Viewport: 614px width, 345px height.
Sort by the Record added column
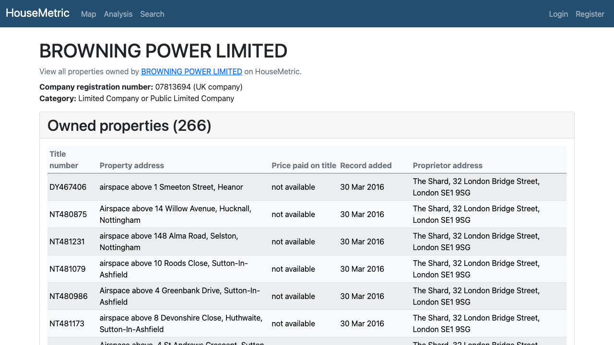coord(366,165)
